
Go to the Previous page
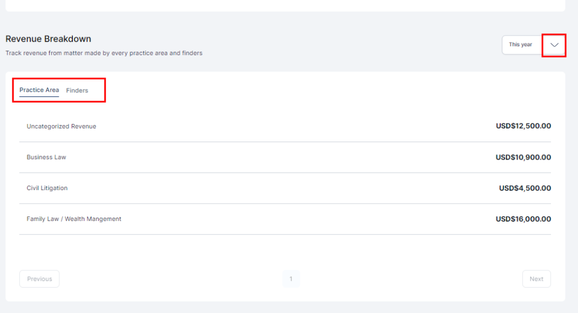(x=40, y=279)
